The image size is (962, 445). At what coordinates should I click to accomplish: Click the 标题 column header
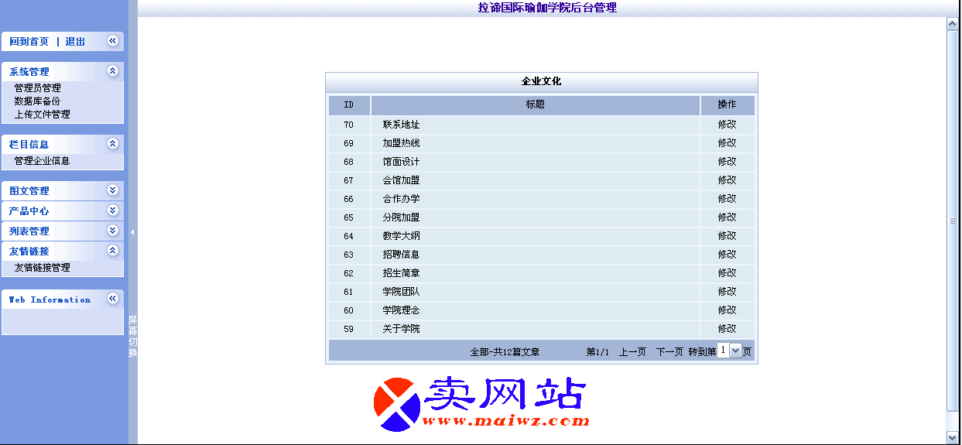tap(535, 104)
